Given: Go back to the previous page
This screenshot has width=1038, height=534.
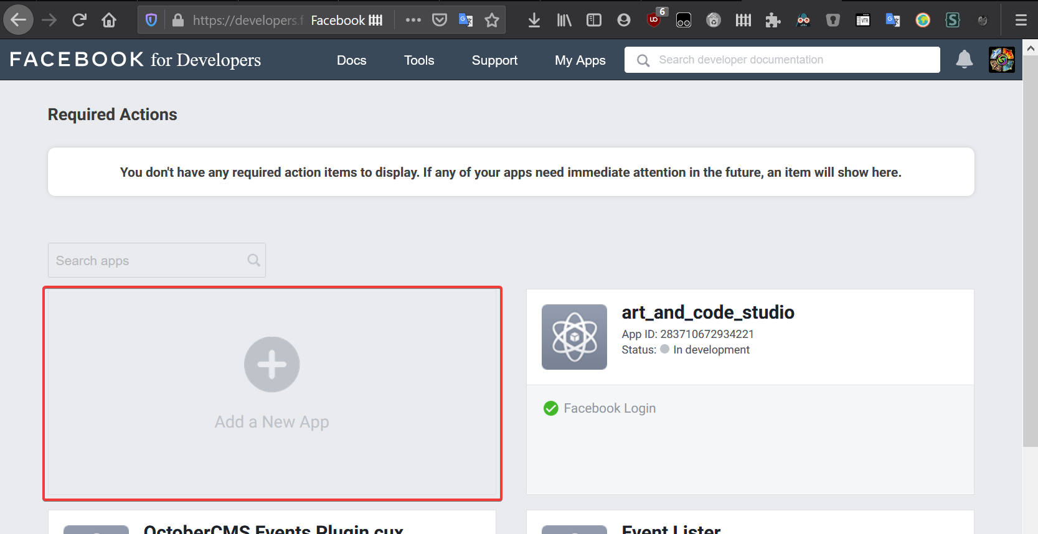Looking at the screenshot, I should 19,20.
